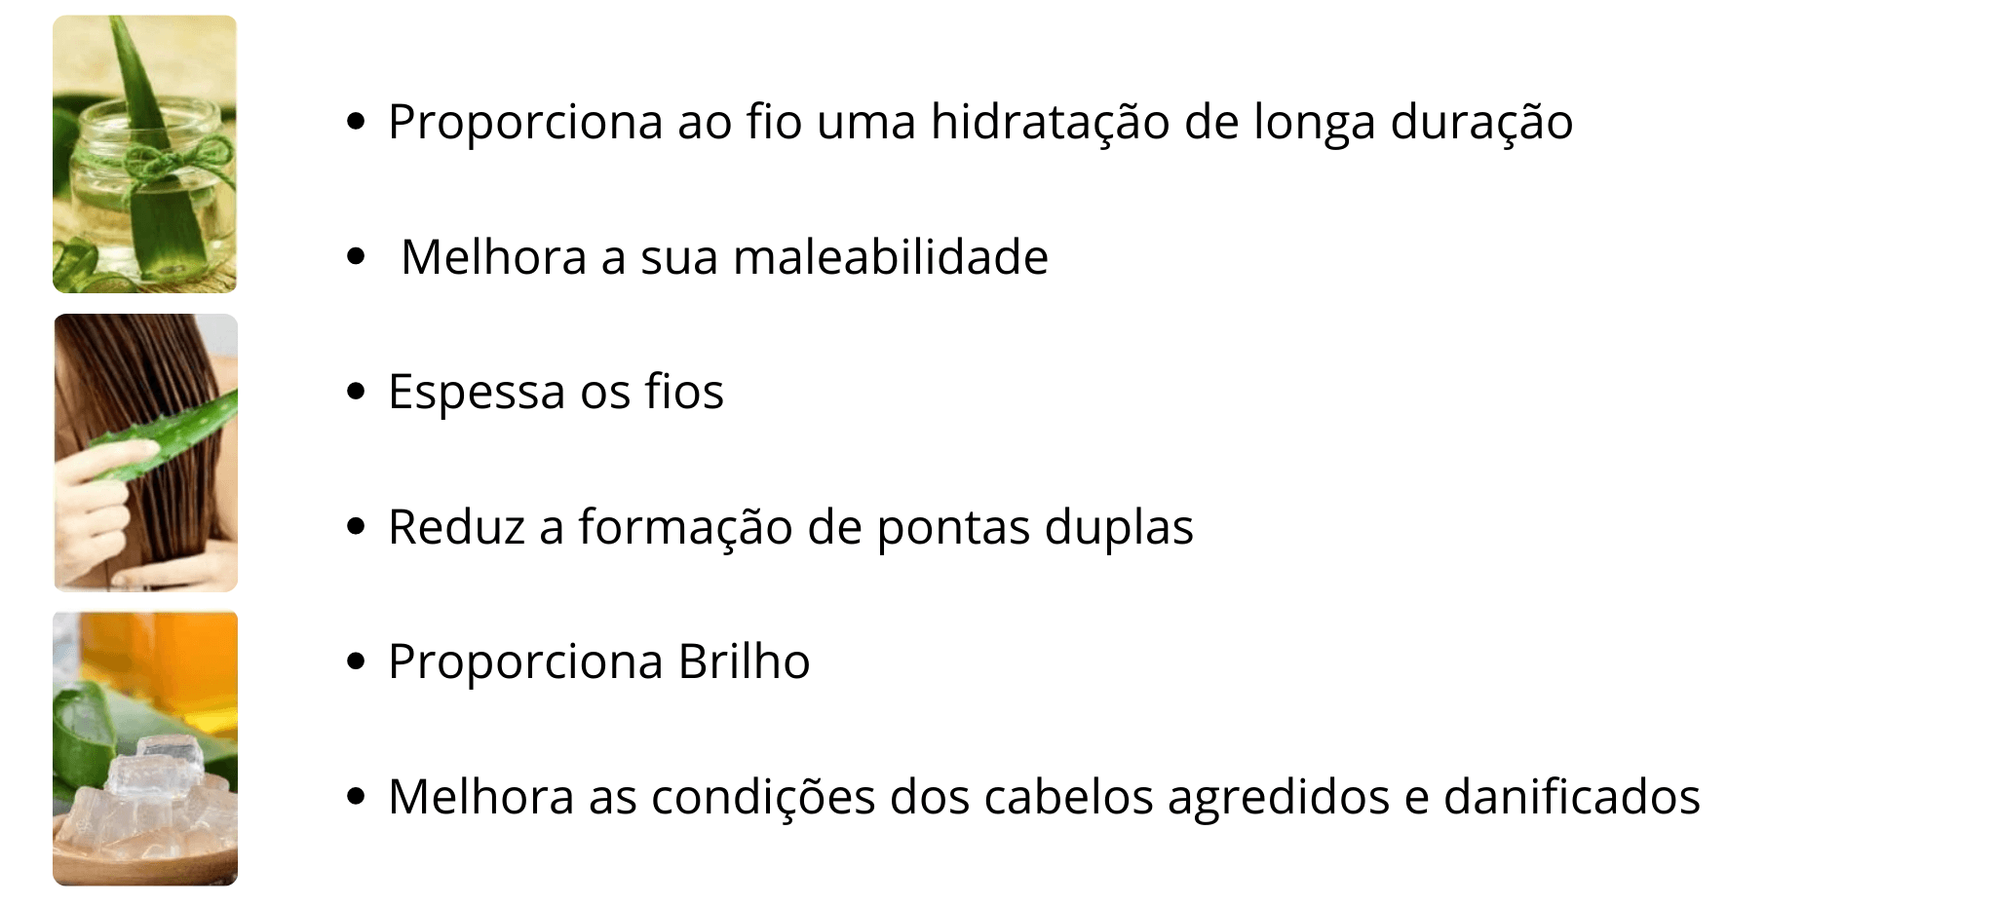The height and width of the screenshot is (906, 1996).
Task: Click the 'Melhora as condições dos cabelos' line
Action: 1044,796
